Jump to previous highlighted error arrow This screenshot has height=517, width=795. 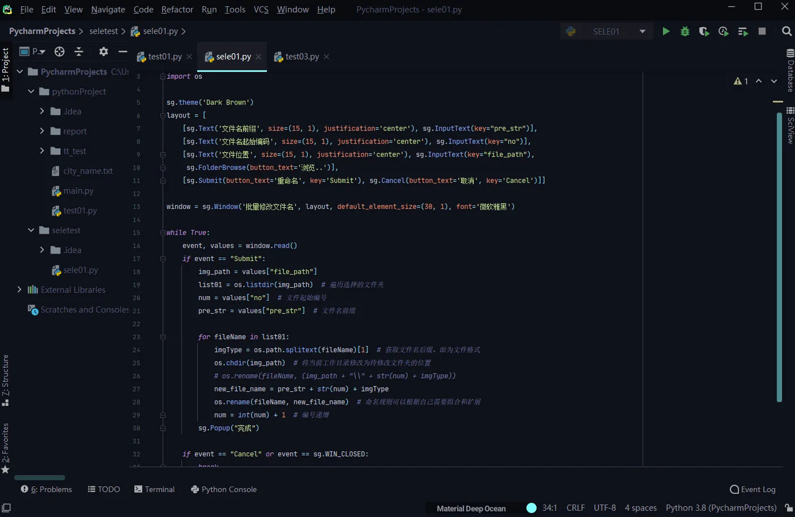click(759, 81)
